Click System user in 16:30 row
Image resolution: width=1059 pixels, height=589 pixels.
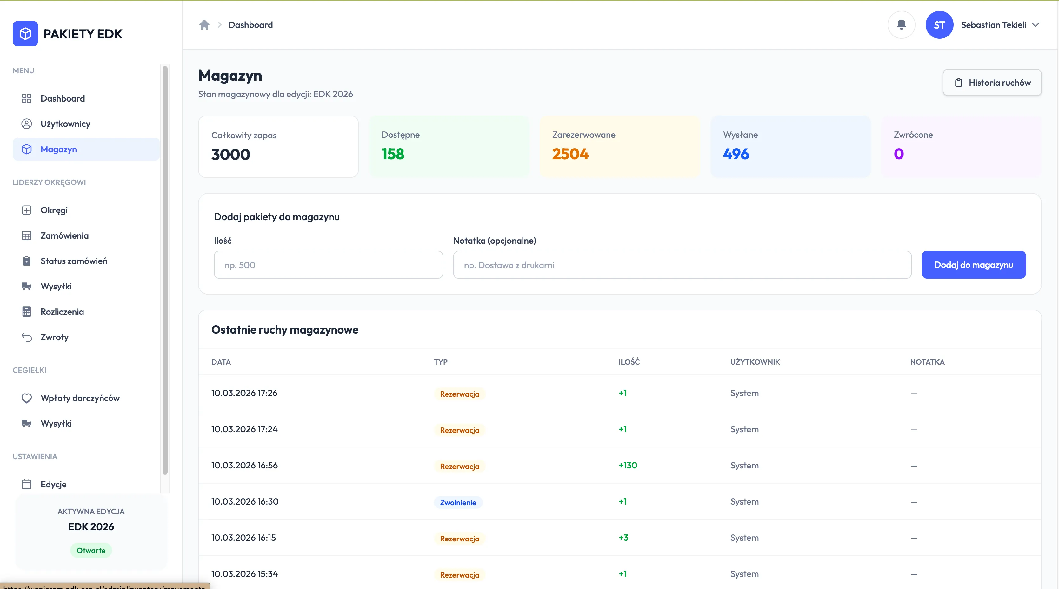(x=744, y=502)
